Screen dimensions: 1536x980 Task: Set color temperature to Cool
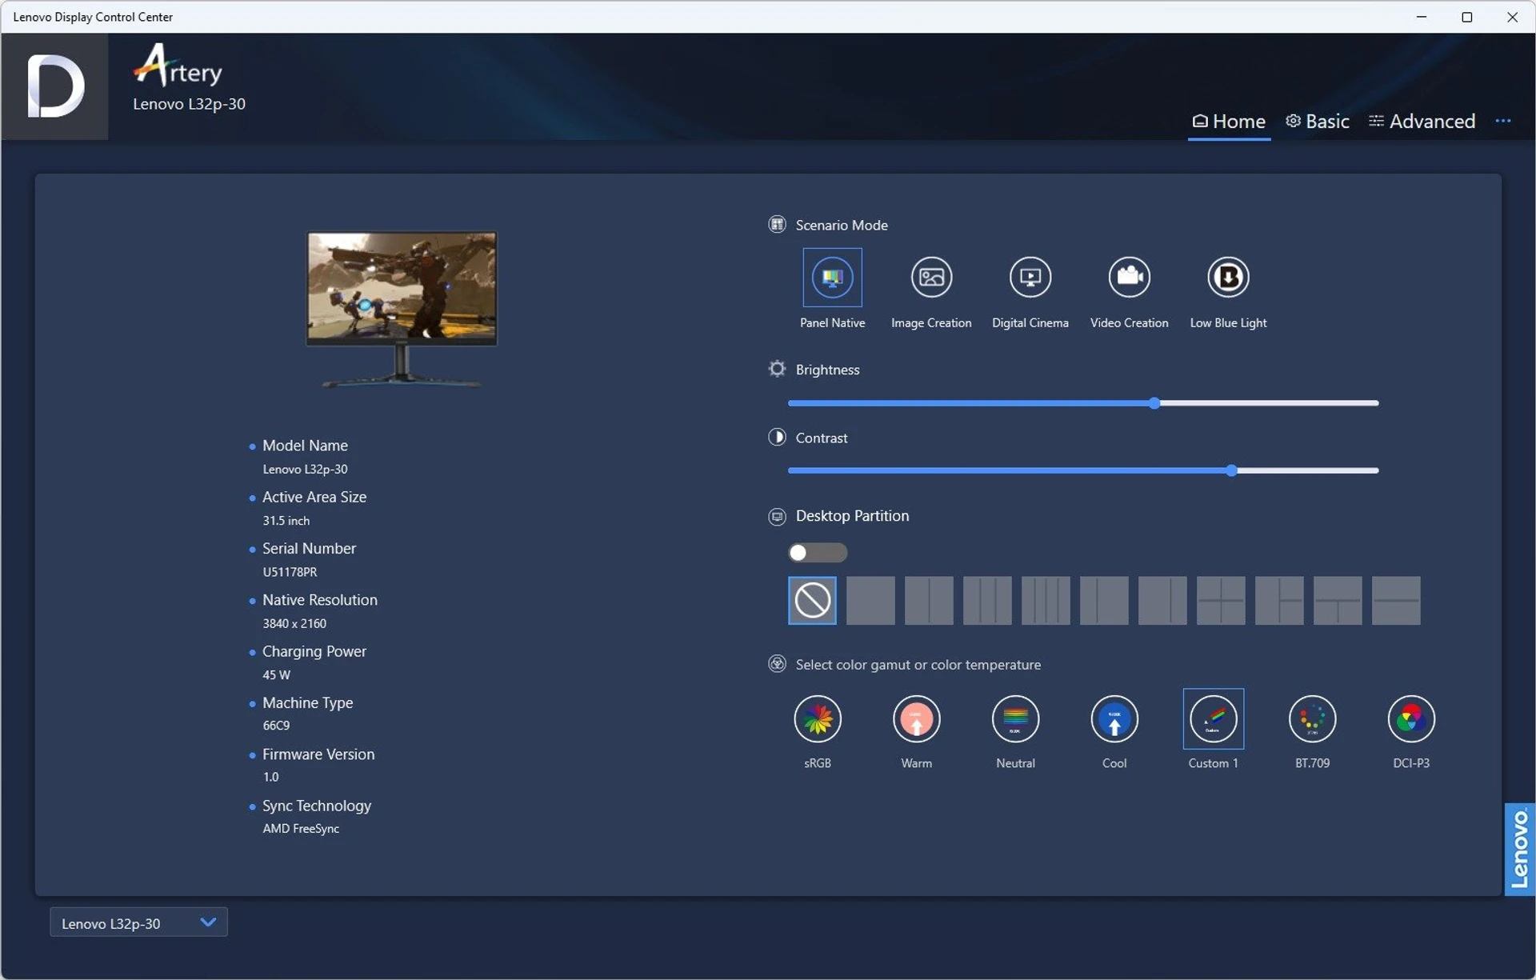click(x=1114, y=718)
